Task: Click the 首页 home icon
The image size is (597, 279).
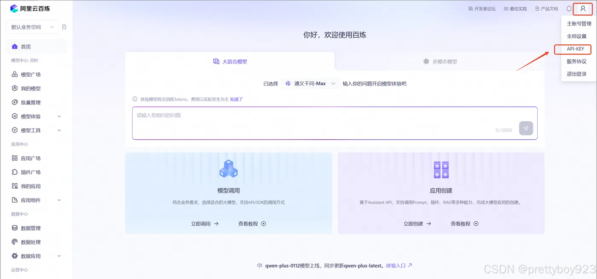Action: (x=15, y=46)
